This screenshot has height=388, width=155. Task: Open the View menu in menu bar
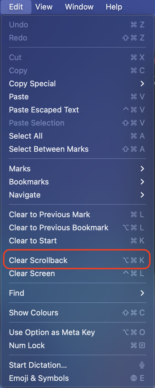click(x=44, y=7)
